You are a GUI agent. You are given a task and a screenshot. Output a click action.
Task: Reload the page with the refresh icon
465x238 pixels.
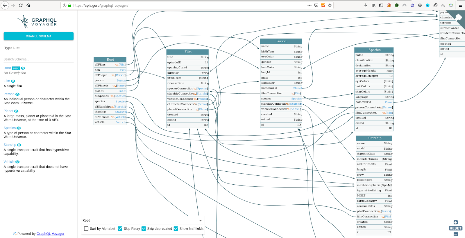tap(21, 5)
